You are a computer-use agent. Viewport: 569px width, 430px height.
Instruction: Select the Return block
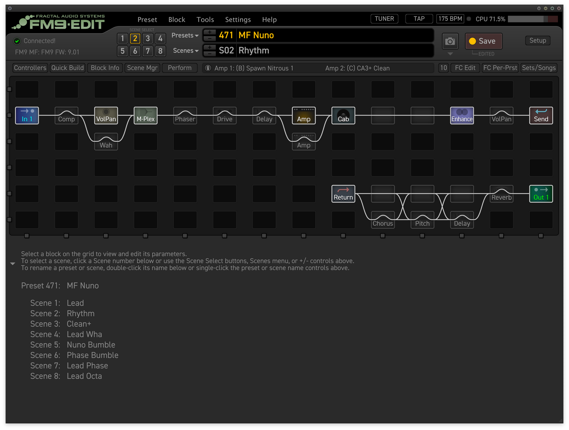pos(343,194)
